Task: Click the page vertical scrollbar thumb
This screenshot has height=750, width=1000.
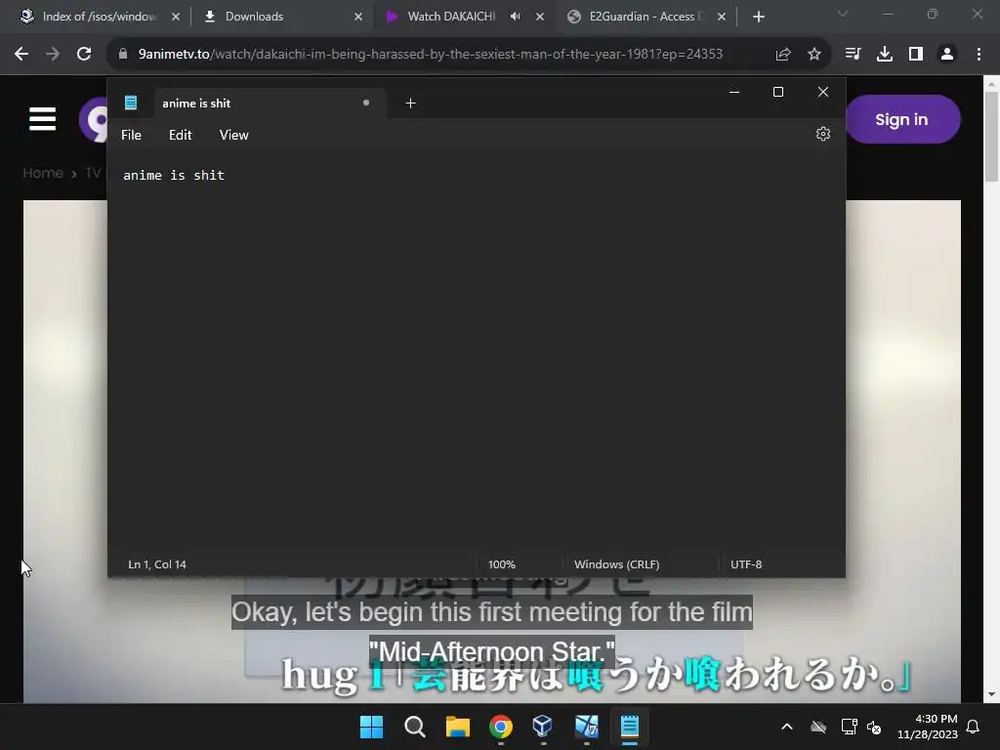Action: [x=991, y=137]
